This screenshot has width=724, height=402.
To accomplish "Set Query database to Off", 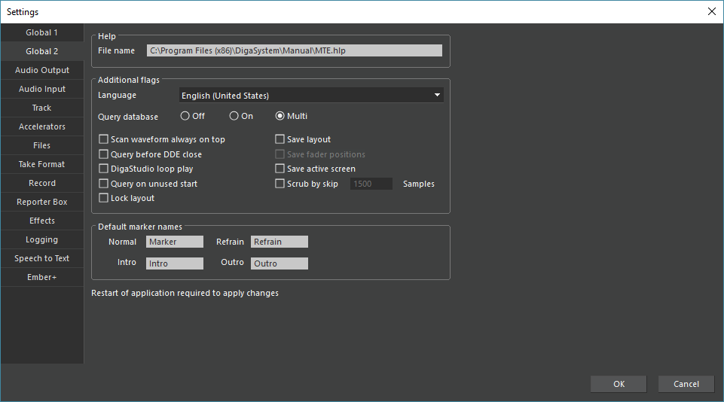I will pos(185,116).
